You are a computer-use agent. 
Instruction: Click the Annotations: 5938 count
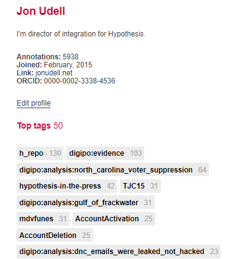pos(47,57)
